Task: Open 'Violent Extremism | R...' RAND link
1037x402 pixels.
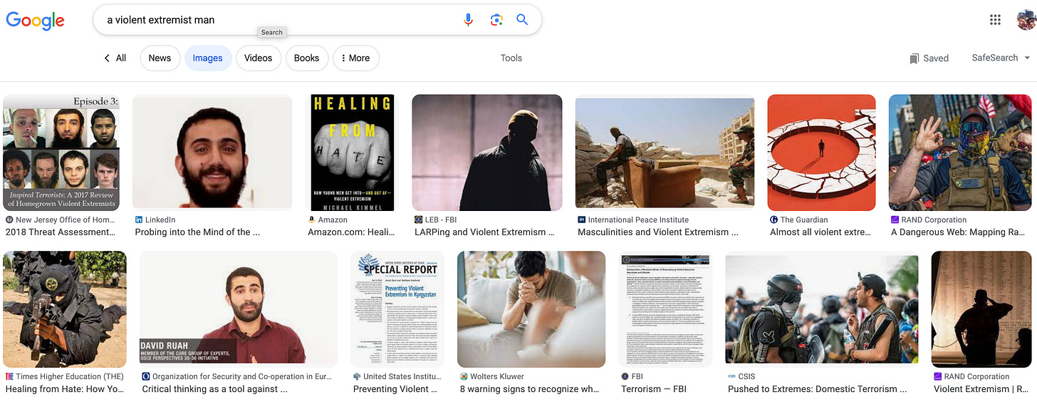Action: (x=981, y=389)
